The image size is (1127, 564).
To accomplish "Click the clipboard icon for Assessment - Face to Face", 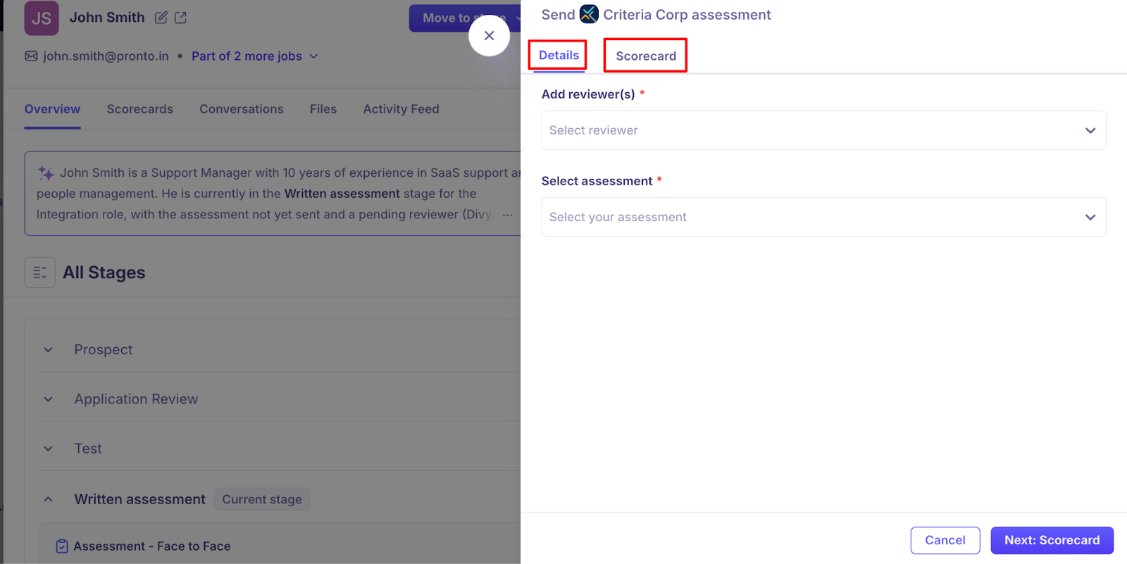I will coord(62,546).
